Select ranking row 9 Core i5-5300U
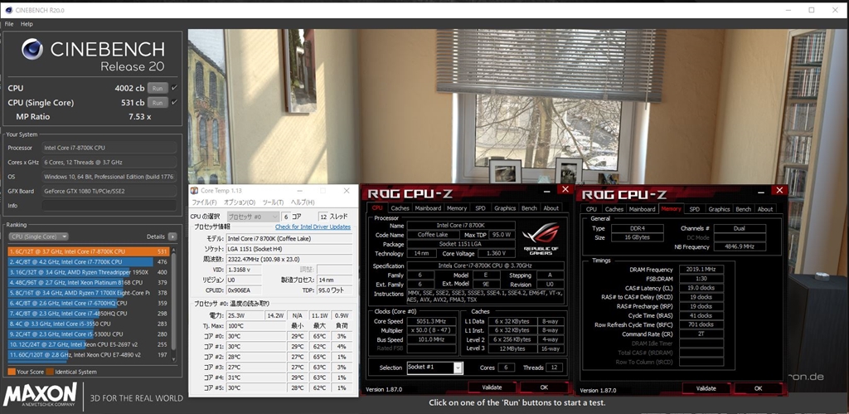This screenshot has height=414, width=849. (89, 334)
